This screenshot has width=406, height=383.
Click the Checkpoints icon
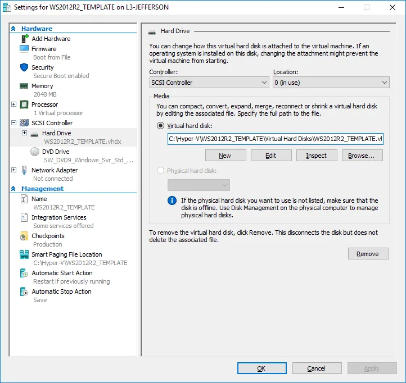[x=24, y=236]
